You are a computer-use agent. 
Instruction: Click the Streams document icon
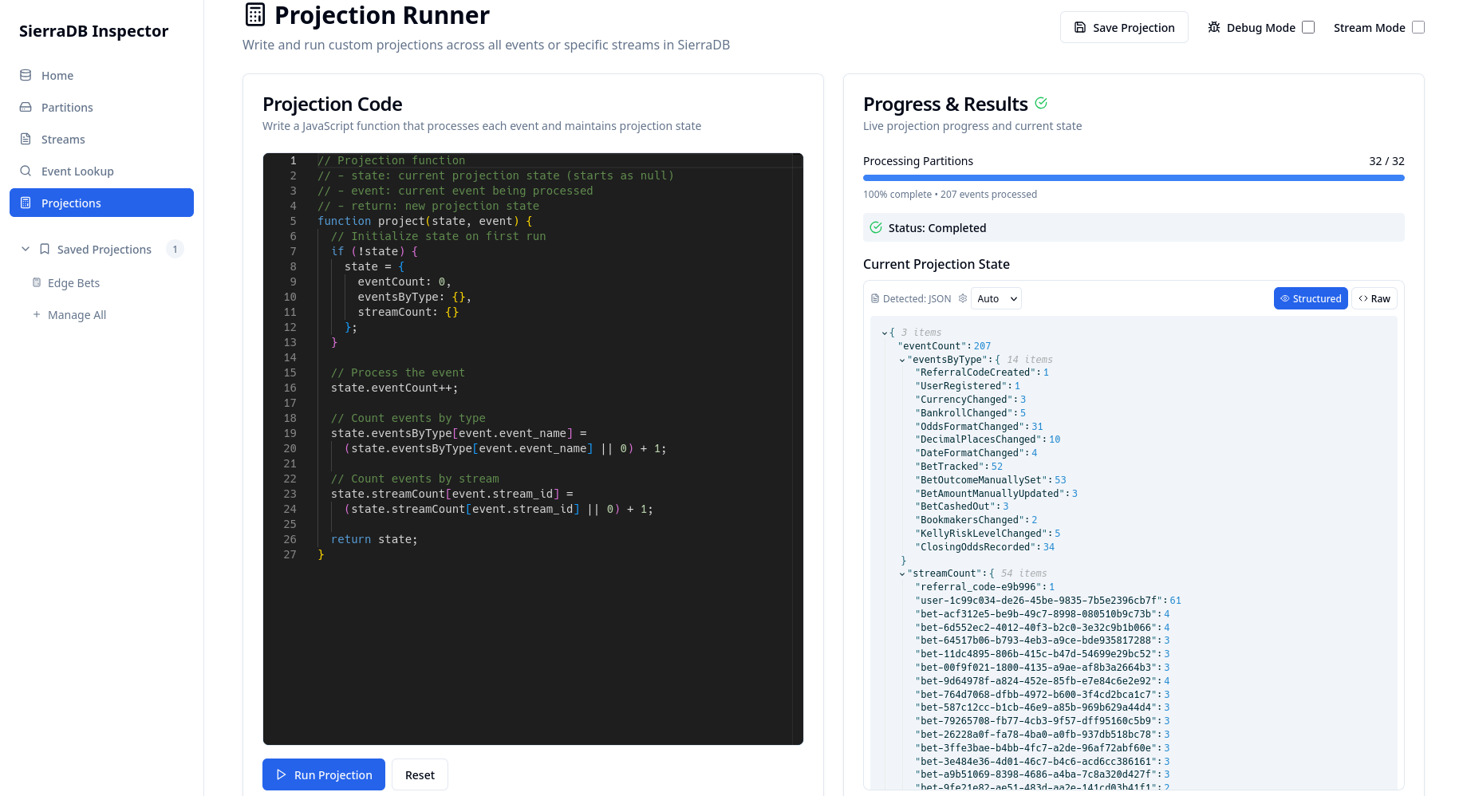[26, 139]
